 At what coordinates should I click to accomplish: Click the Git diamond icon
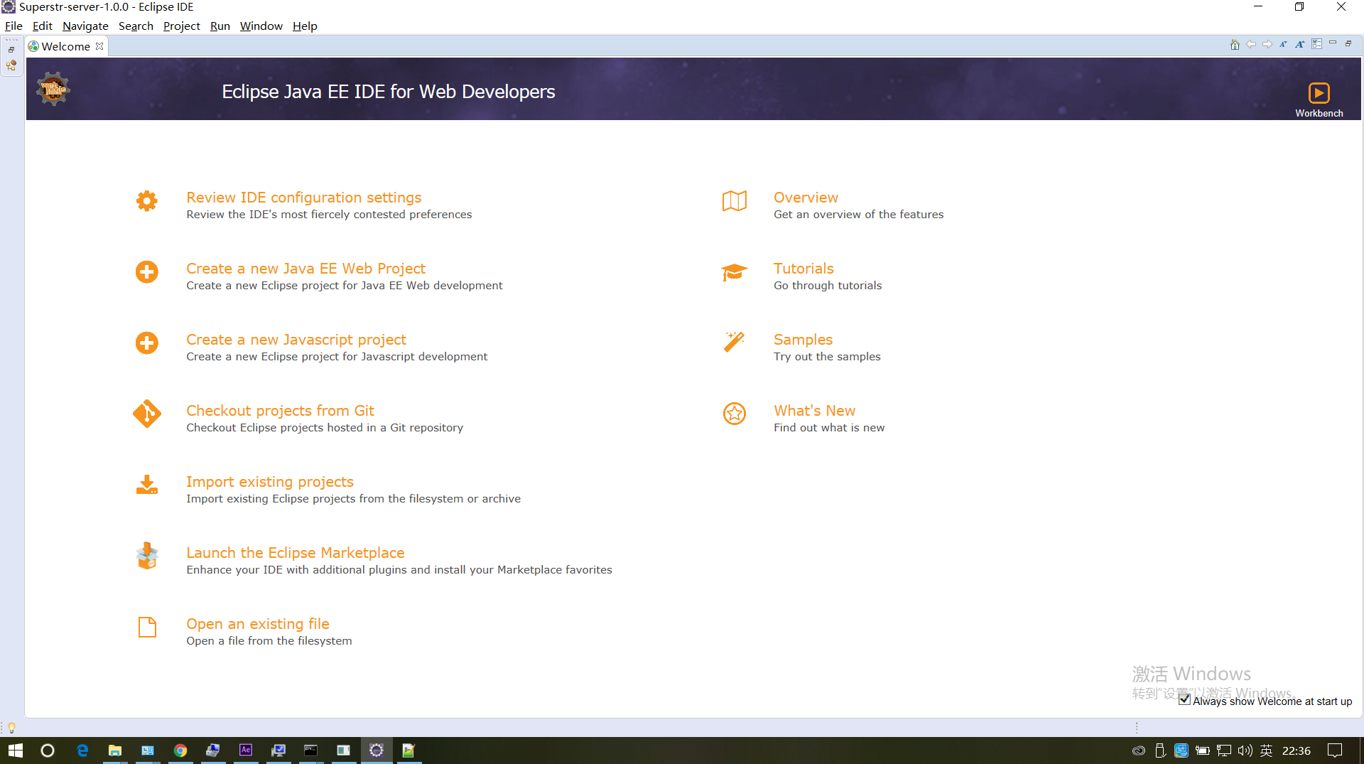[x=147, y=414]
